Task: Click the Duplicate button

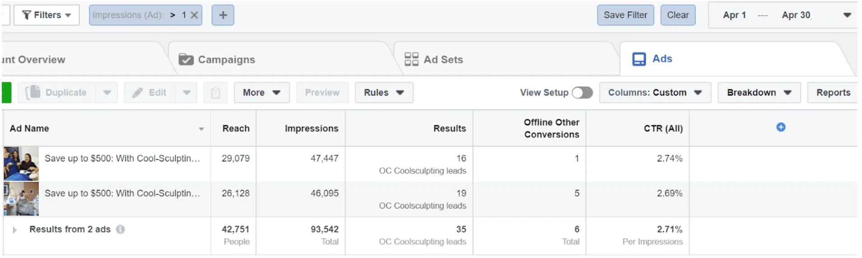Action: click(56, 92)
